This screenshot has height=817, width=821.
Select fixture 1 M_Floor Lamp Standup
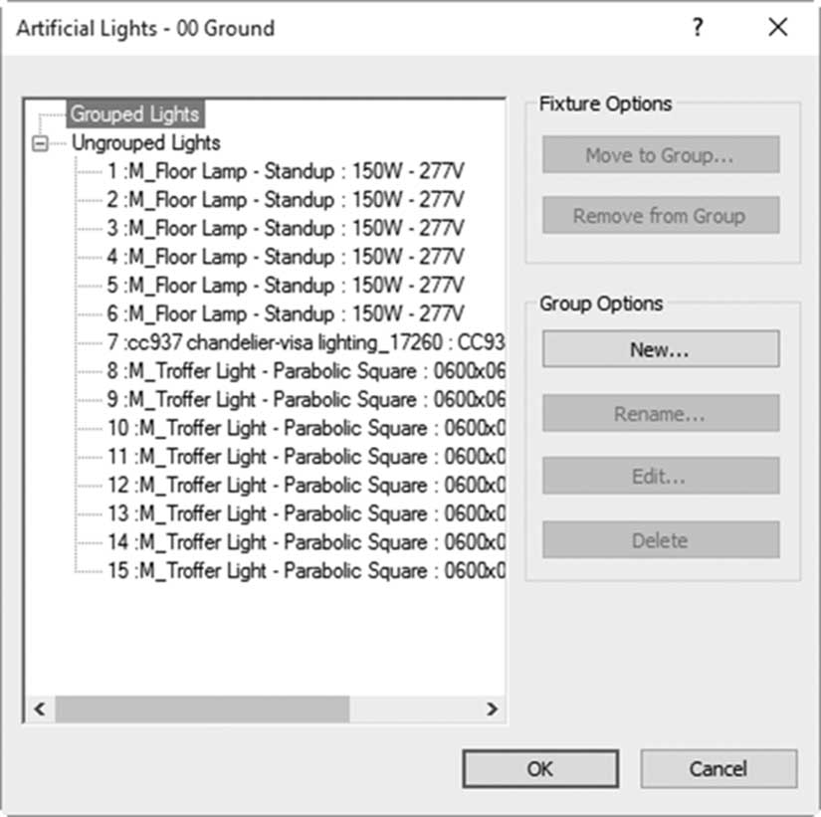tap(286, 171)
